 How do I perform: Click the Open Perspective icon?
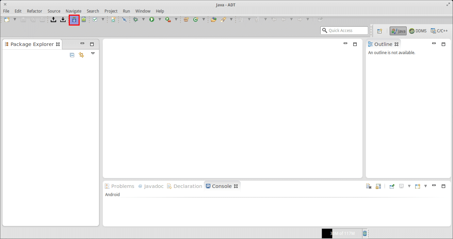pyautogui.click(x=379, y=31)
